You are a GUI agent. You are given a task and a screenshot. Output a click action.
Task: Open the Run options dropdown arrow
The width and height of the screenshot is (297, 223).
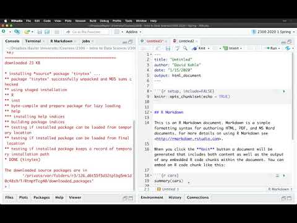pyautogui.click(x=279, y=48)
